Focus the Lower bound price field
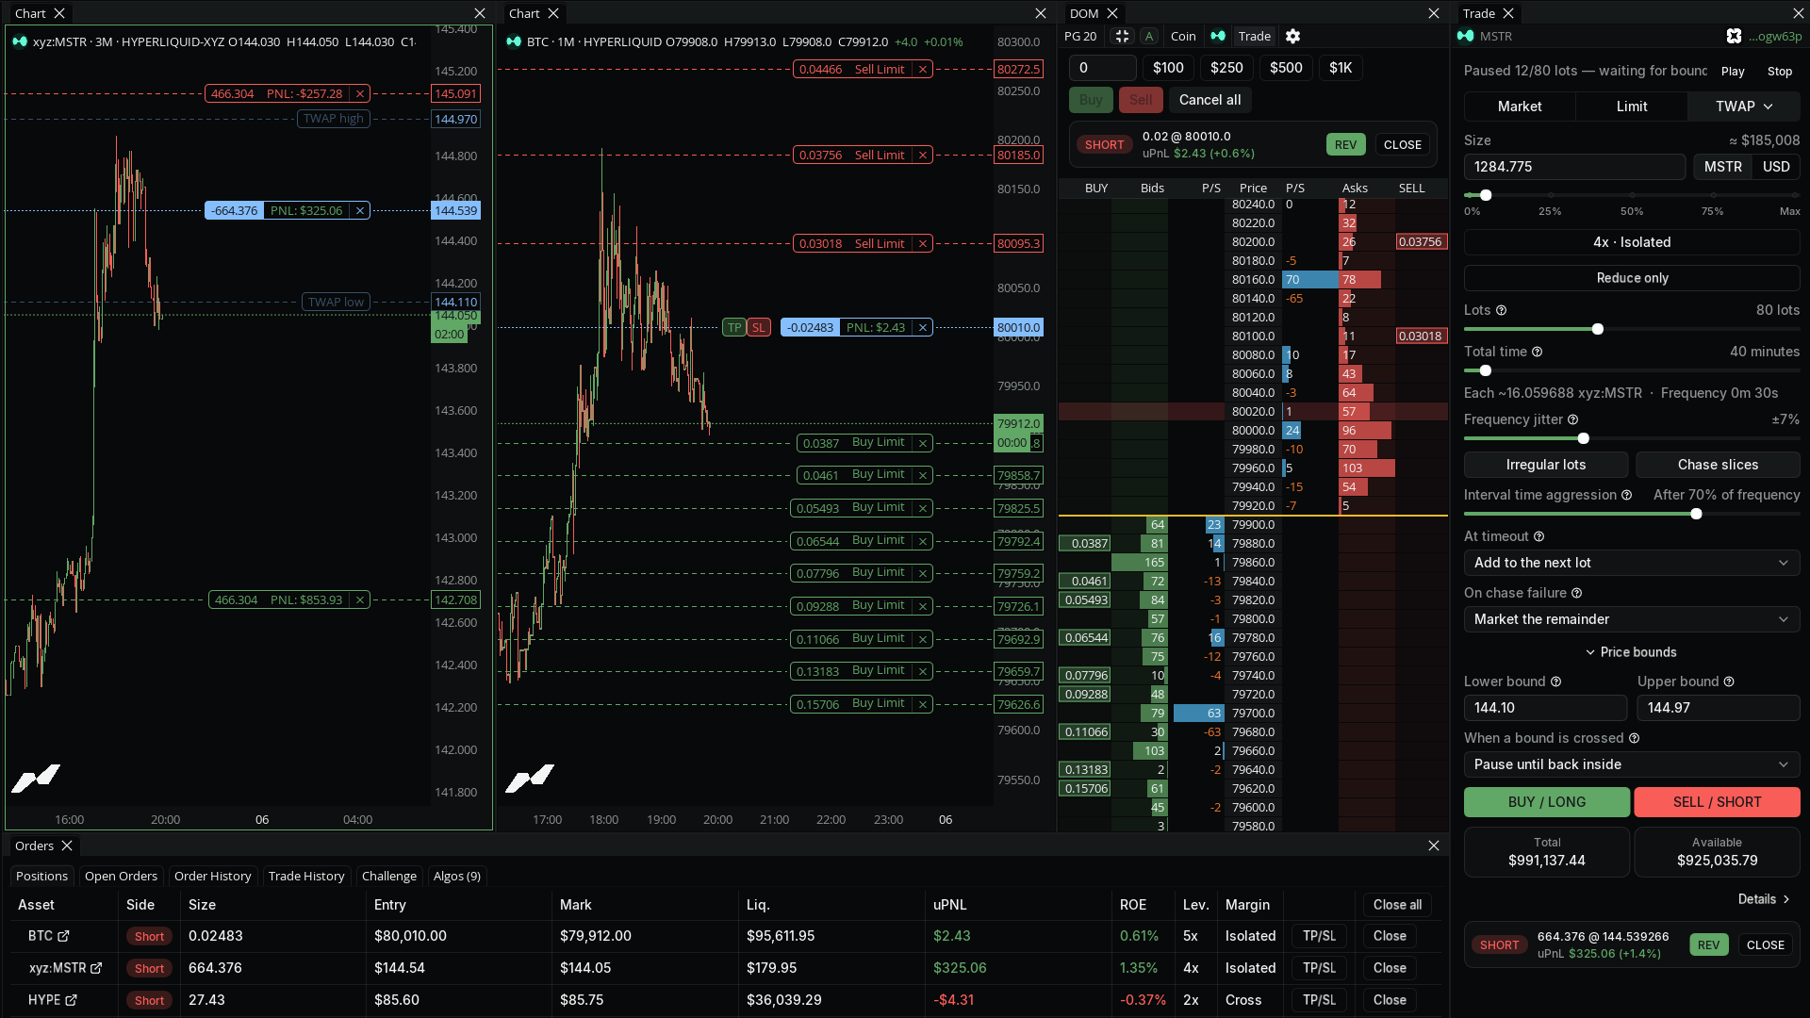This screenshot has width=1810, height=1018. coord(1545,708)
